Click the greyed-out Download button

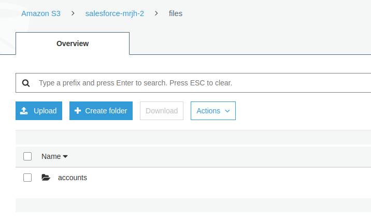(x=162, y=111)
